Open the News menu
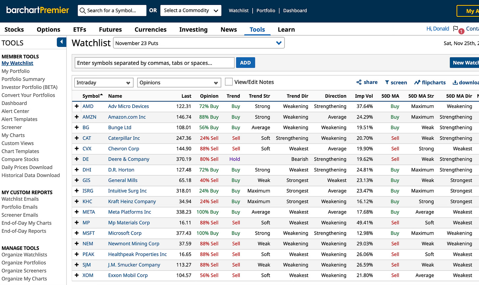This screenshot has height=285, width=479. 229,30
